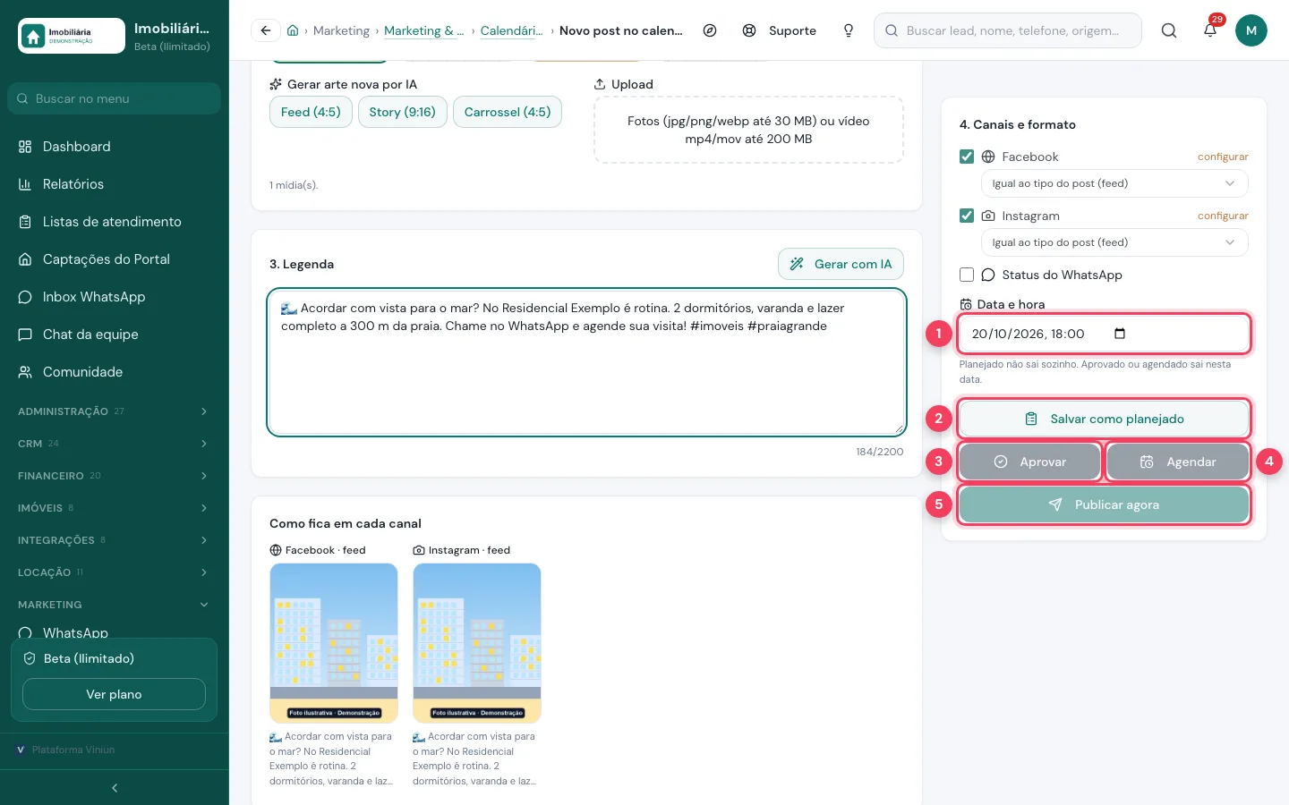
Task: Click the Legenda caption text area
Action: [x=586, y=362]
